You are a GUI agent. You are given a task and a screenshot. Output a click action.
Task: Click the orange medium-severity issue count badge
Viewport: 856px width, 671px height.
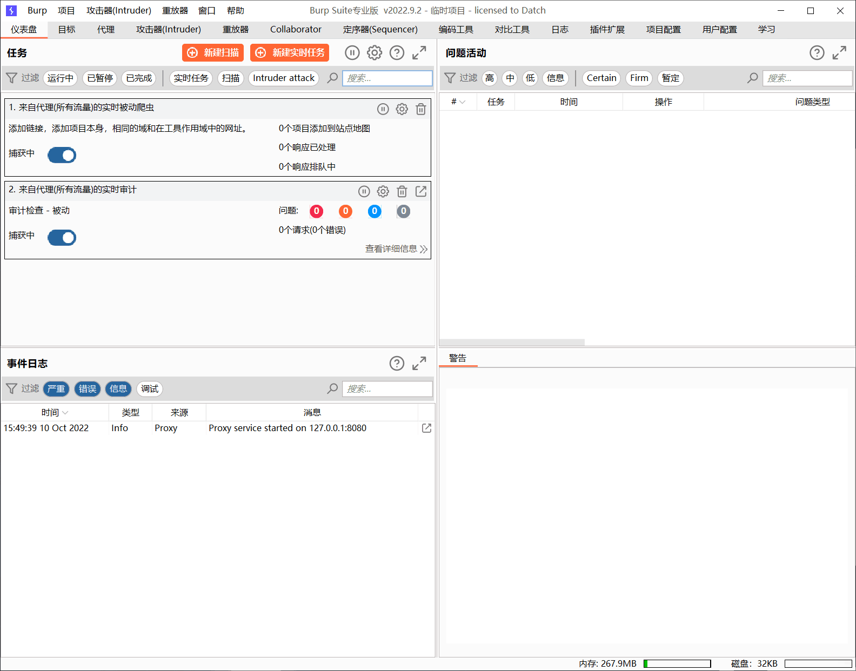[345, 211]
